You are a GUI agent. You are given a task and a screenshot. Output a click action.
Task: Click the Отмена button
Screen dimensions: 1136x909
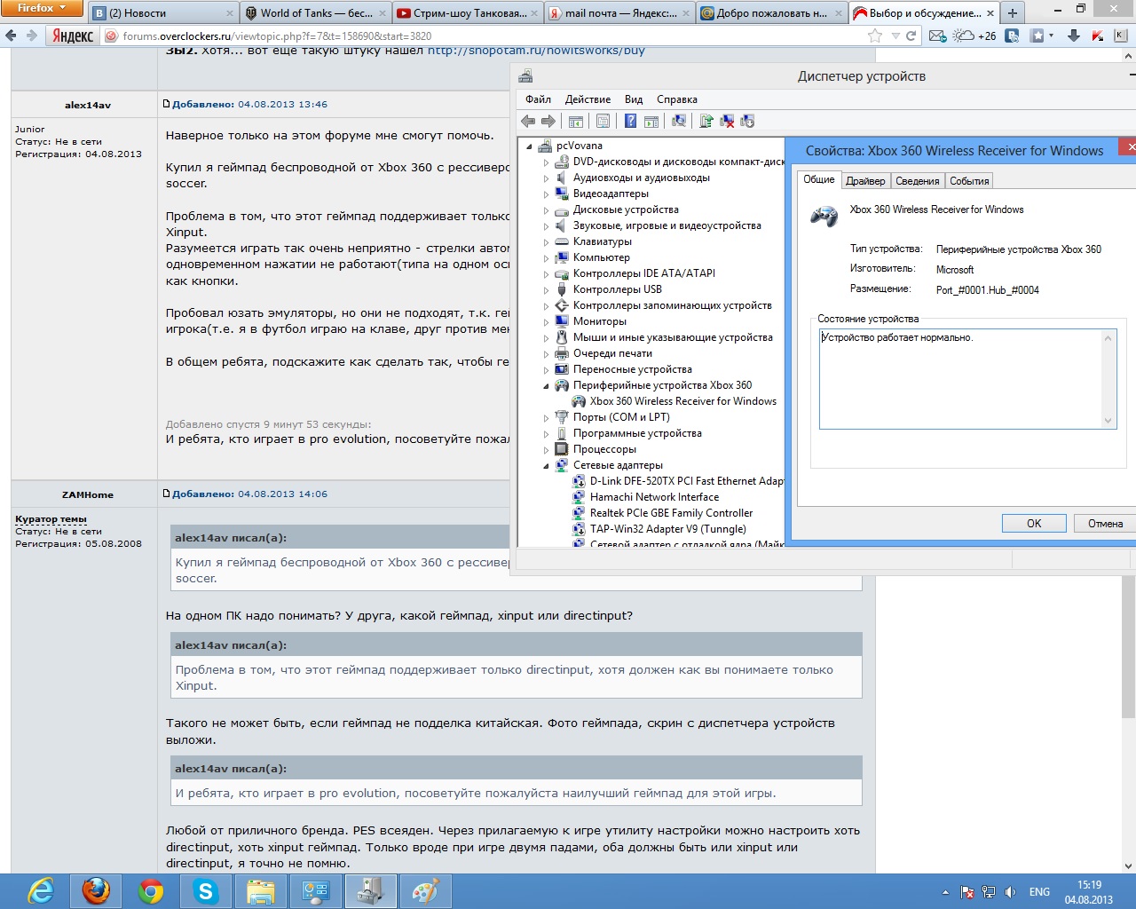click(1105, 523)
